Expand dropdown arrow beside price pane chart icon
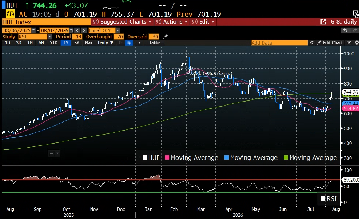Screen dimensions: 359x219 pos(57,153)
